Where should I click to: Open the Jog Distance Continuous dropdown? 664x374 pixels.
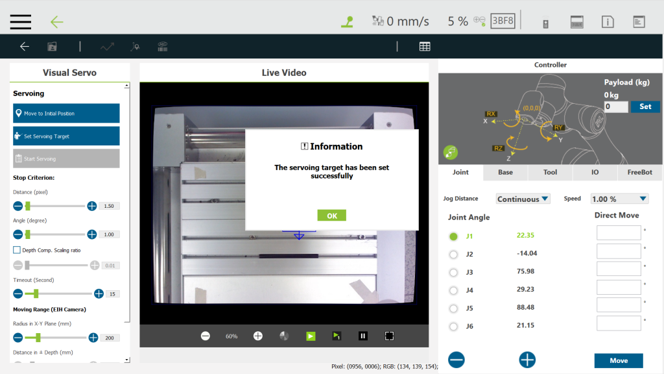[523, 199]
